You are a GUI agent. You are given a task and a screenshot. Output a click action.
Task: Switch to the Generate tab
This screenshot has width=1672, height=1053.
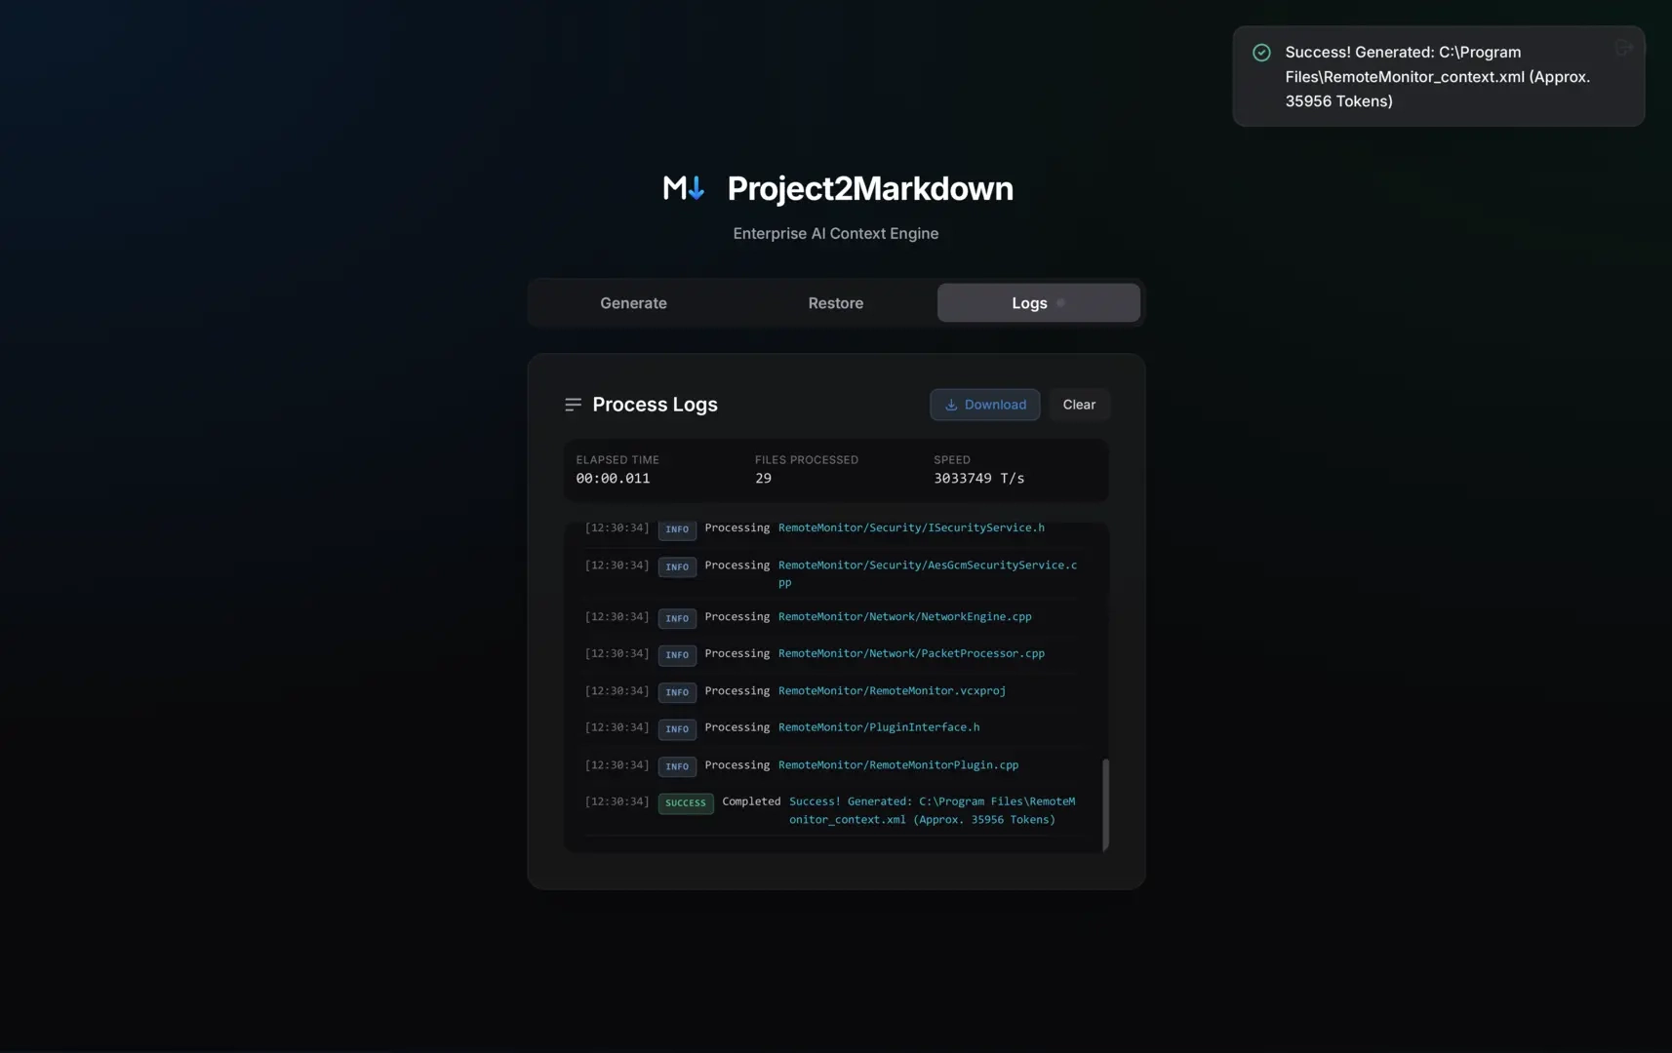[633, 303]
